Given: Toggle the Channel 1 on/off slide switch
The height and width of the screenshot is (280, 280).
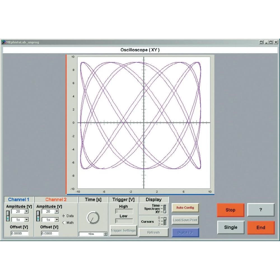Looking at the screenshot, I should coord(8,216).
